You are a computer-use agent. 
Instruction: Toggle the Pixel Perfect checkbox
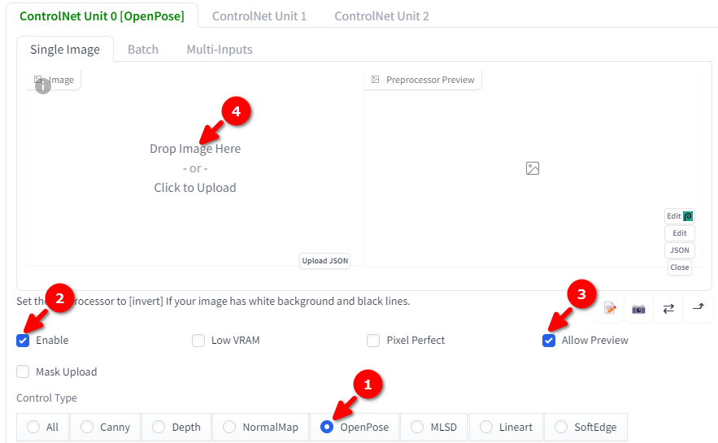pyautogui.click(x=373, y=341)
